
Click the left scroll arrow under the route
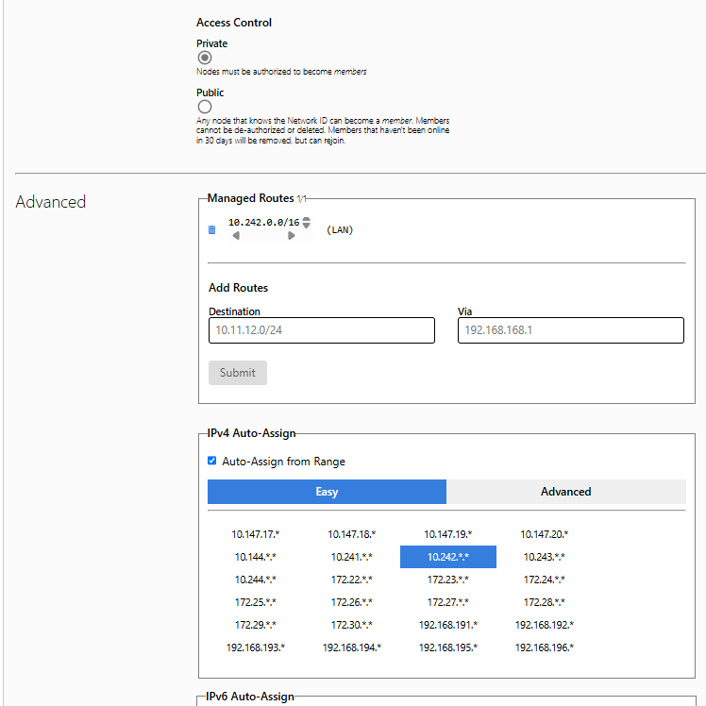click(x=235, y=236)
